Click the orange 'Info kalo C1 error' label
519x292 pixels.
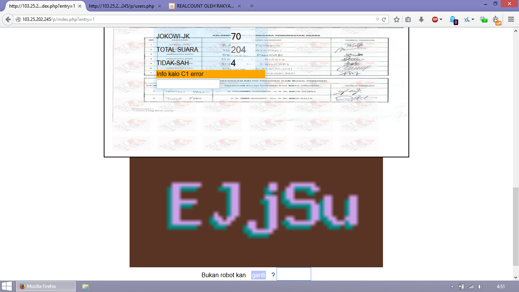pyautogui.click(x=210, y=74)
